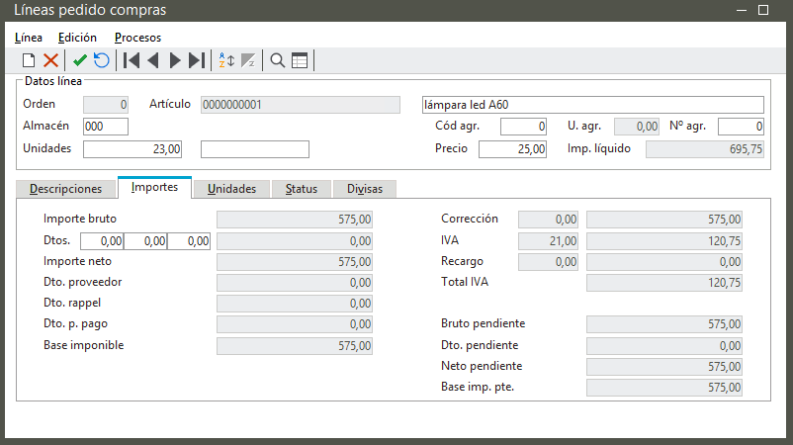Click the Dto. p. pago value
793x445 pixels.
pos(295,324)
